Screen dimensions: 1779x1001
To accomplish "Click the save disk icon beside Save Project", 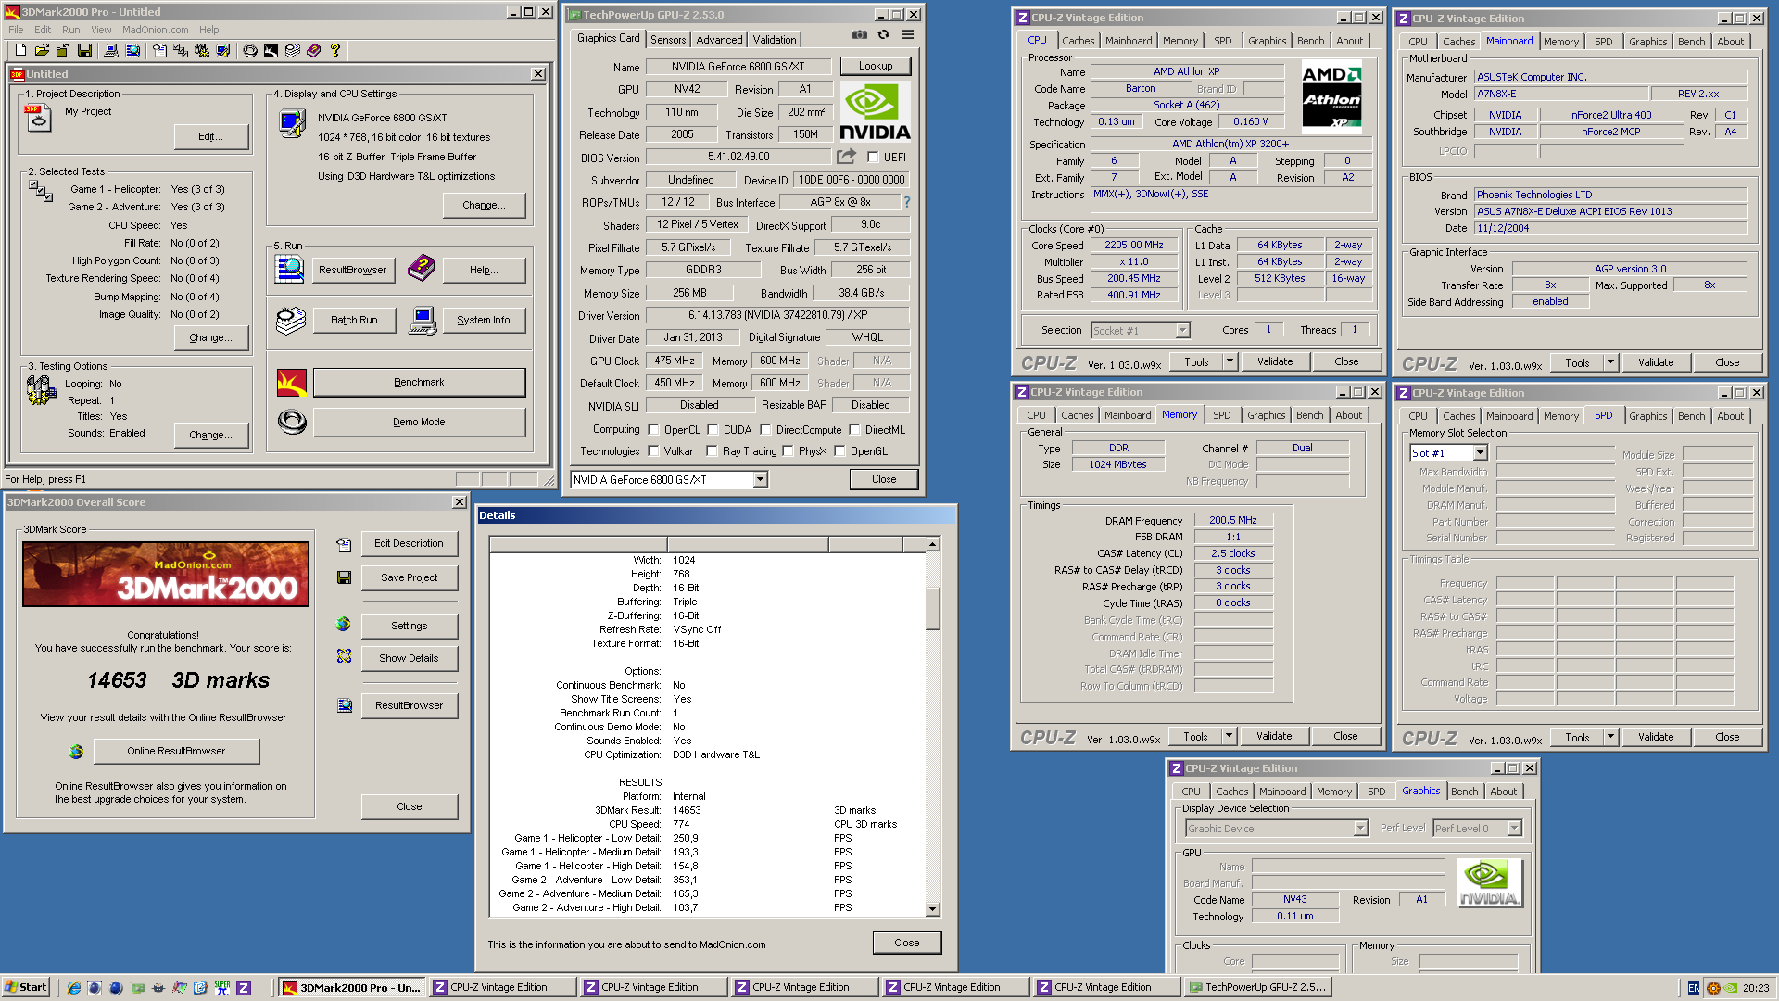I will (344, 577).
